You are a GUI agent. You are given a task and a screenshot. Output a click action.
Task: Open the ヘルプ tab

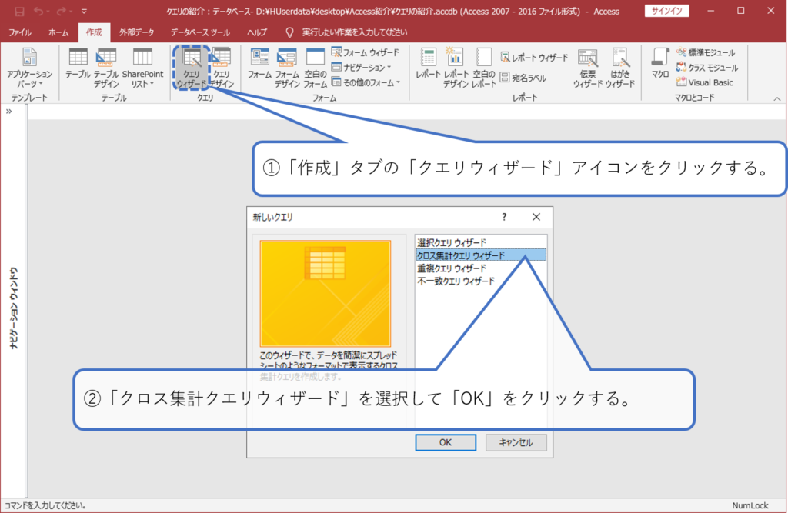257,32
